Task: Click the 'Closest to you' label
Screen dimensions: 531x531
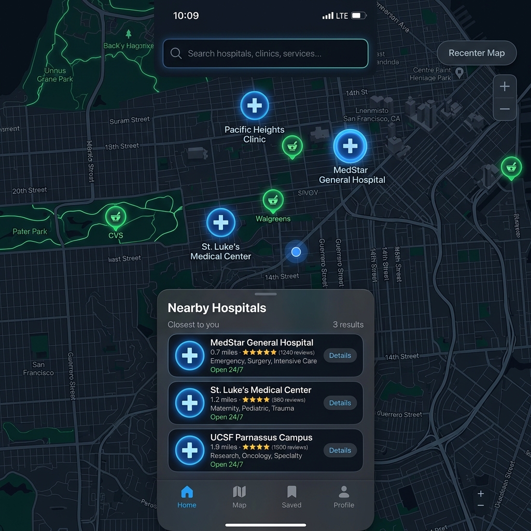Action: click(x=193, y=325)
